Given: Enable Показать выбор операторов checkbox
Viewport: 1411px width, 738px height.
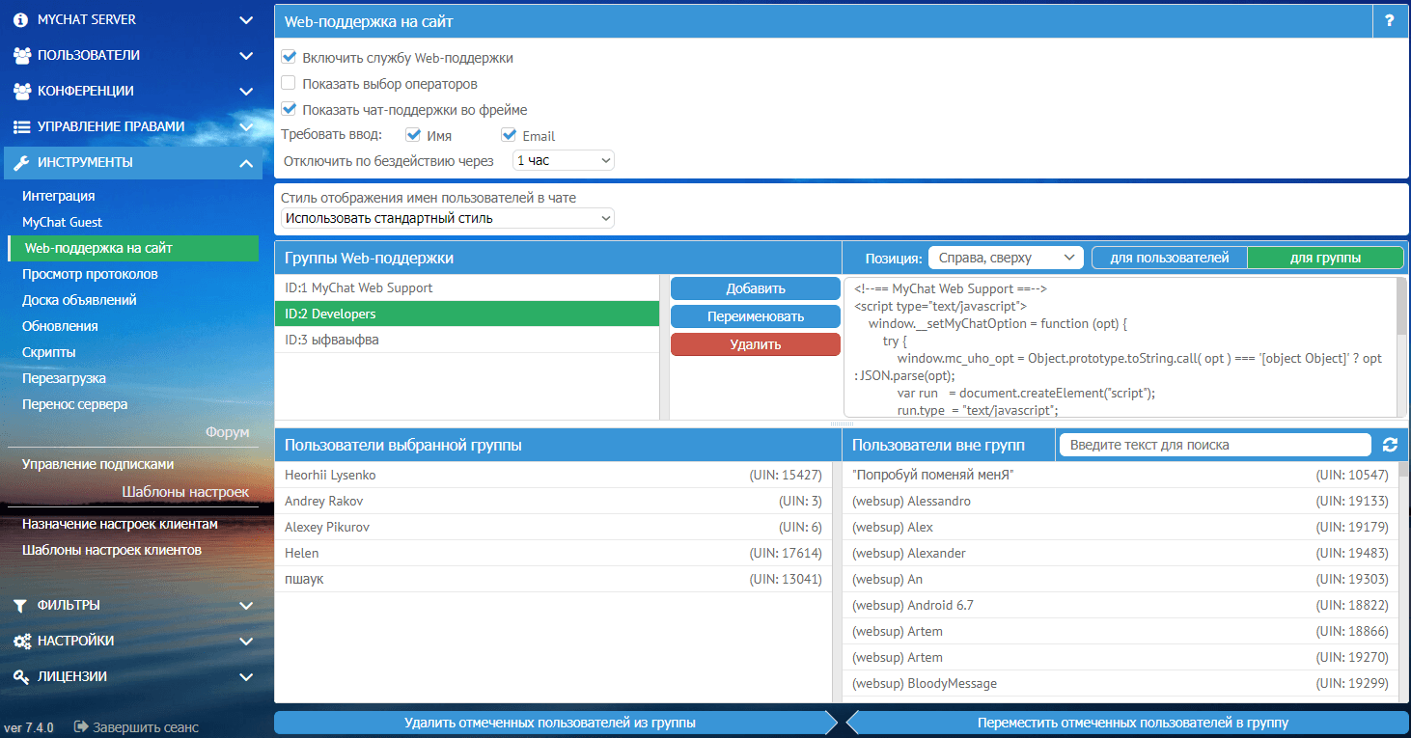Looking at the screenshot, I should pyautogui.click(x=289, y=84).
